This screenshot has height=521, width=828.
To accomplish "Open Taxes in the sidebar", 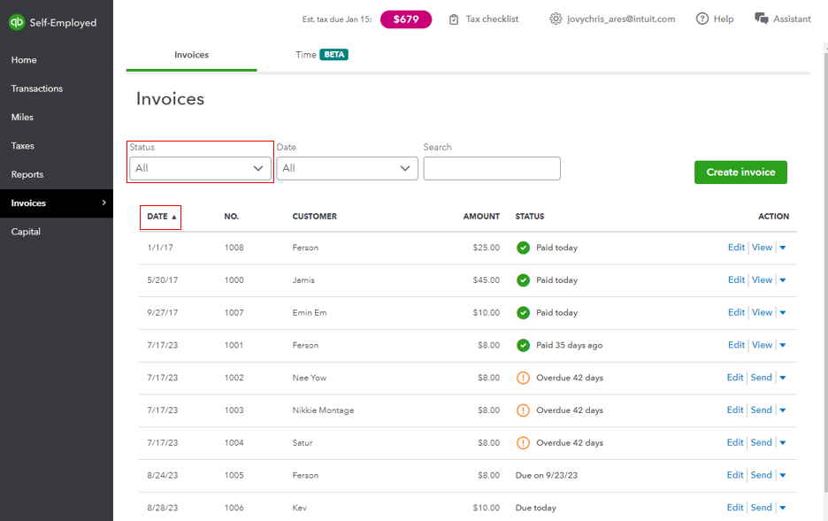I will coord(23,146).
